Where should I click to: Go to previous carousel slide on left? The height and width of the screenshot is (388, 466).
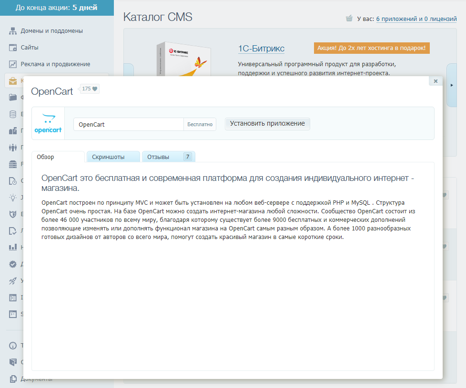pyautogui.click(x=129, y=70)
